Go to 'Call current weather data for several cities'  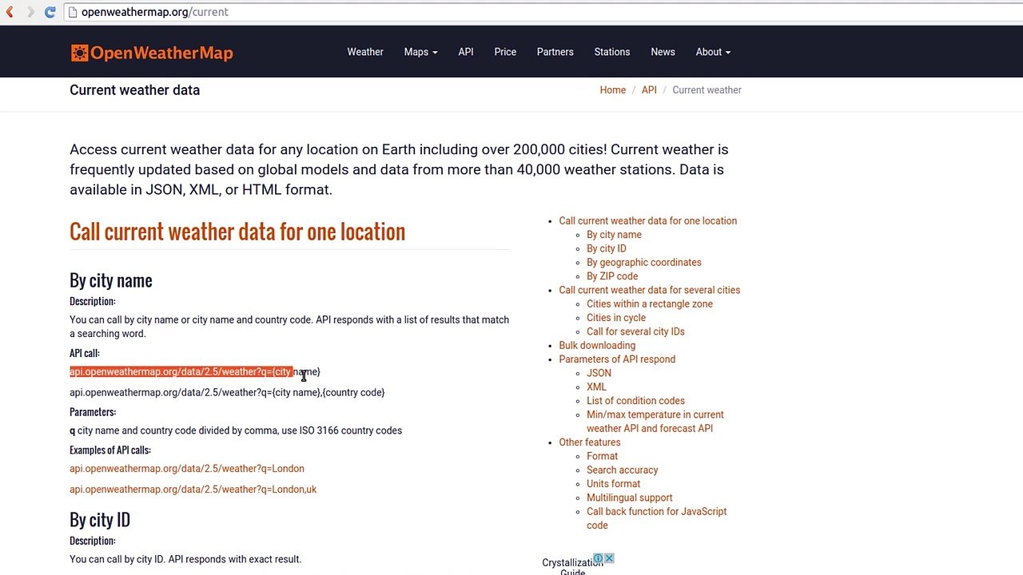pos(650,290)
